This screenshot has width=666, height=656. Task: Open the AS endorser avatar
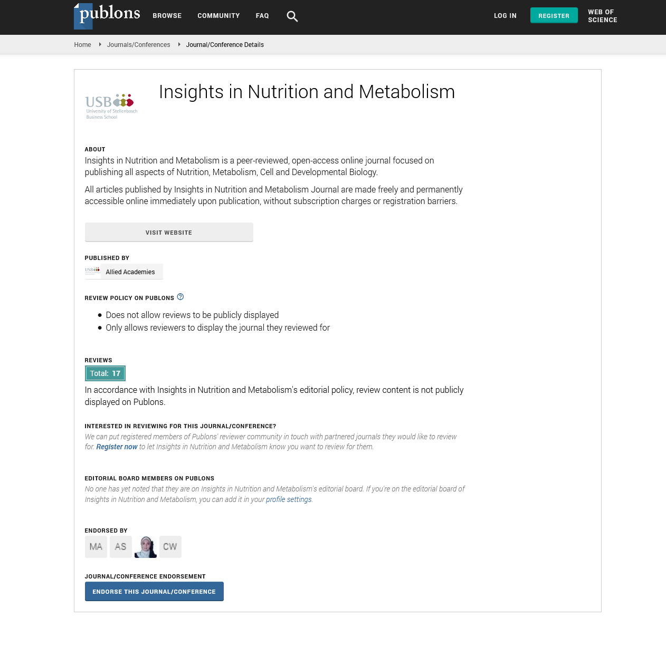pyautogui.click(x=121, y=547)
